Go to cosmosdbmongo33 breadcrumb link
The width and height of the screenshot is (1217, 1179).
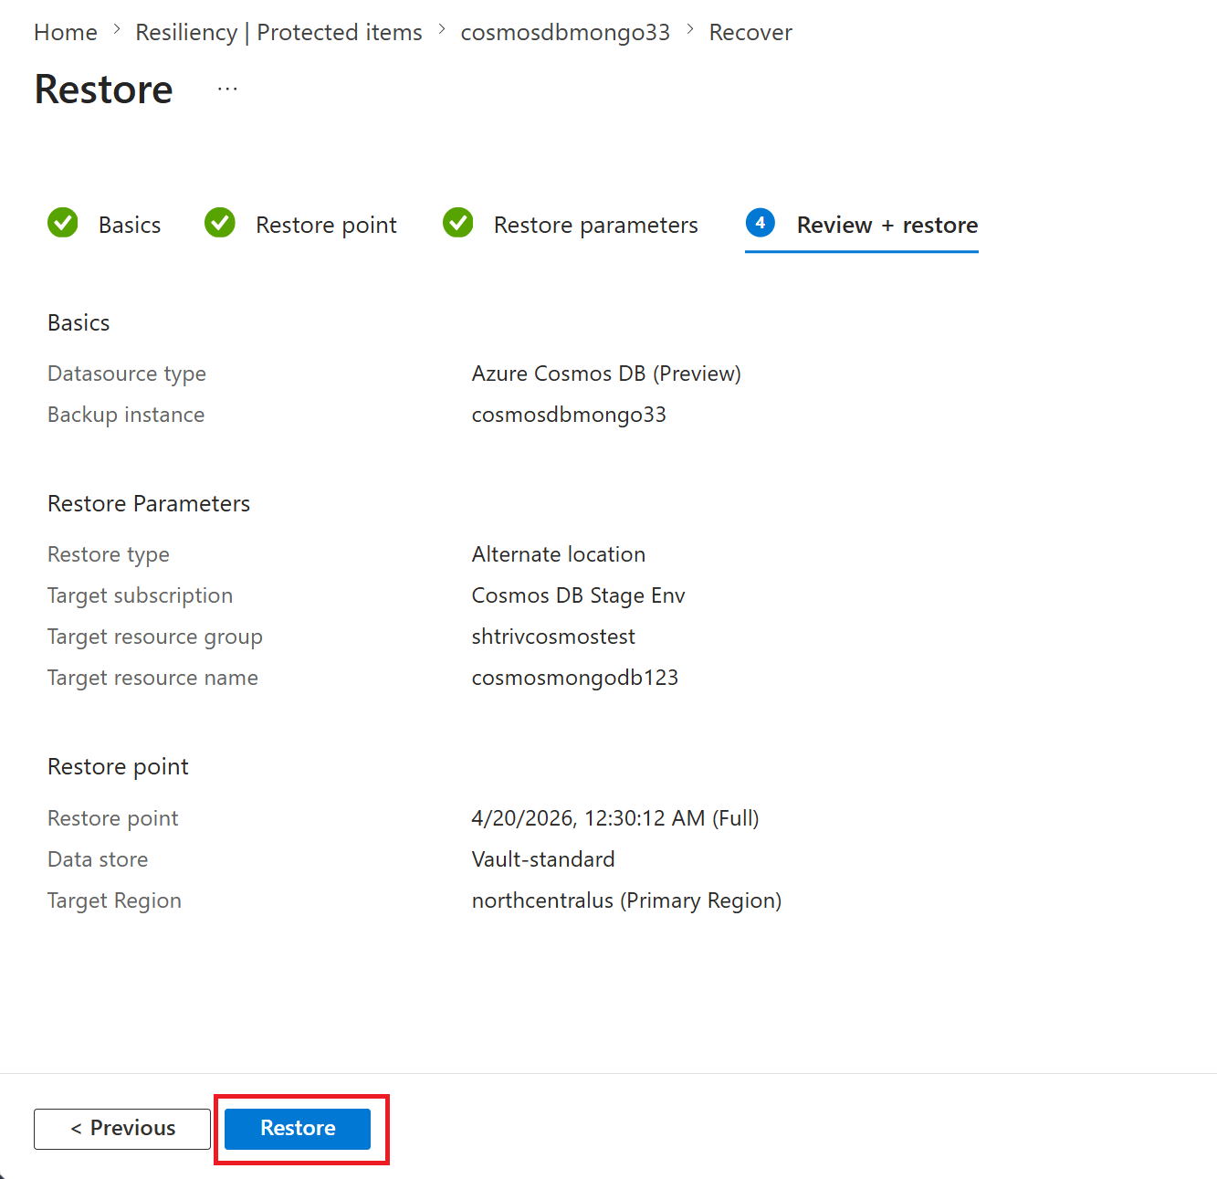point(565,32)
